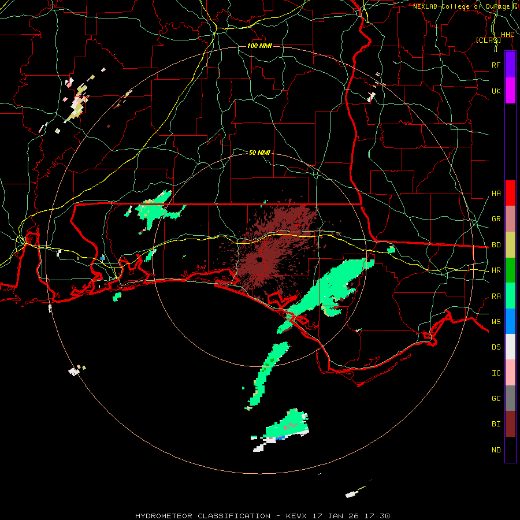Click the HR legend label

click(496, 270)
